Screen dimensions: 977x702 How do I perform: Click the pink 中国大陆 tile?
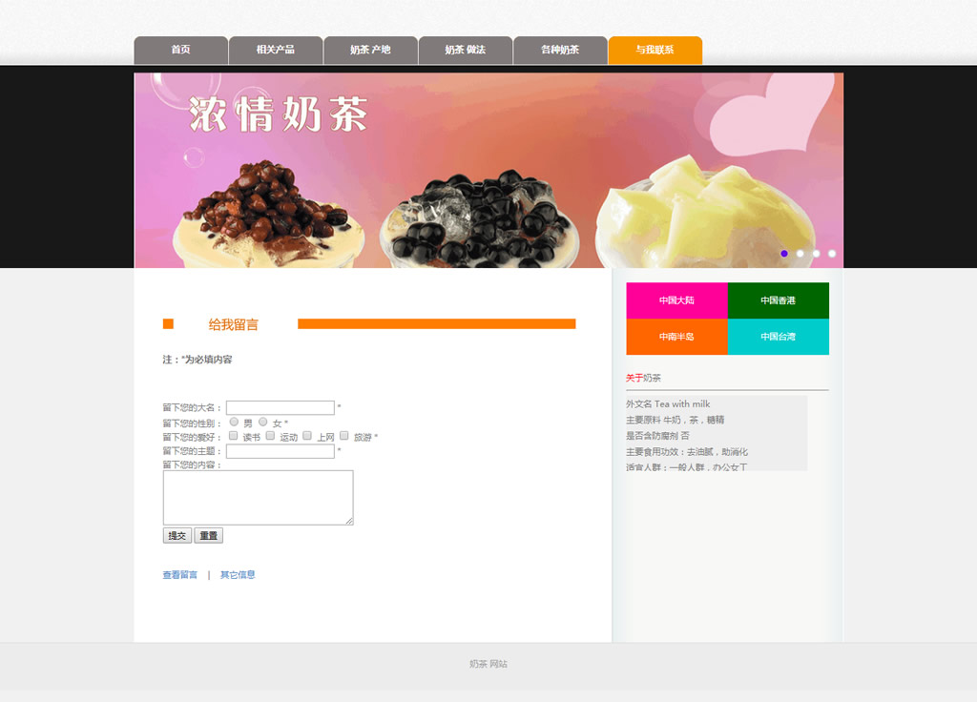tap(676, 300)
